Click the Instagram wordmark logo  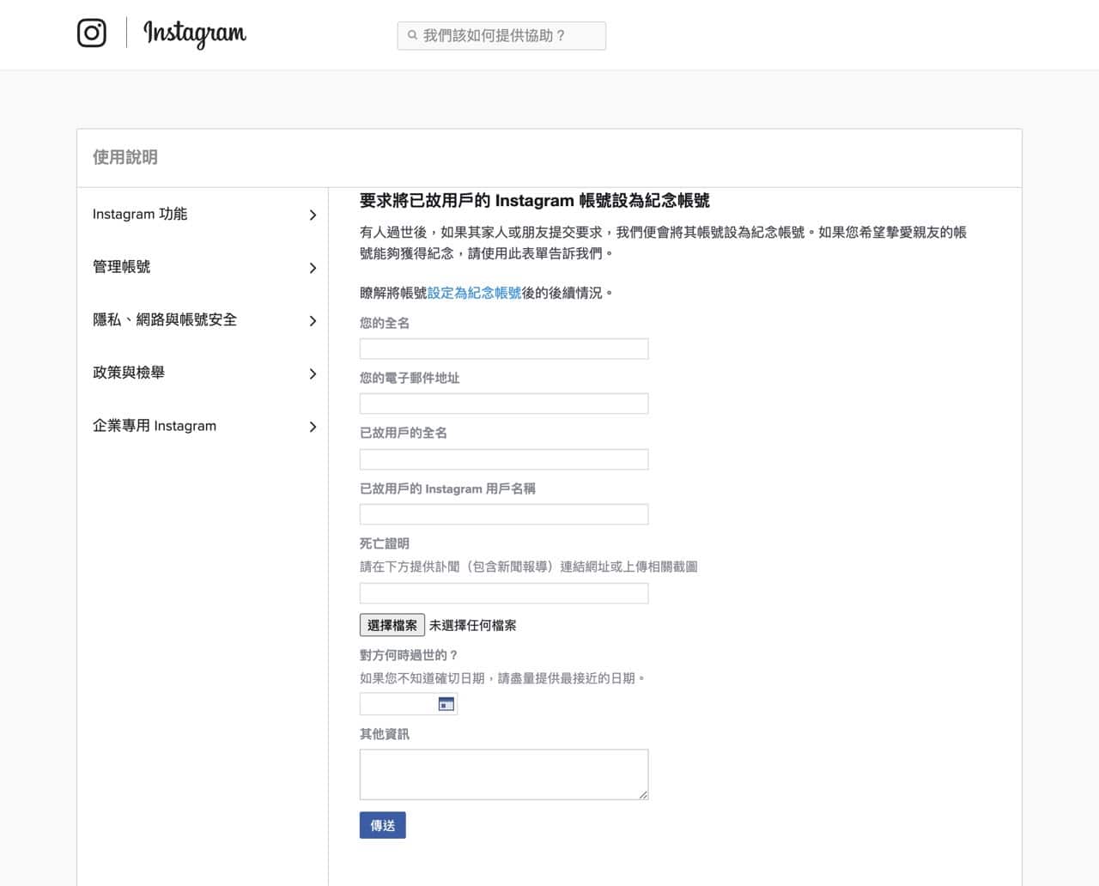[195, 33]
